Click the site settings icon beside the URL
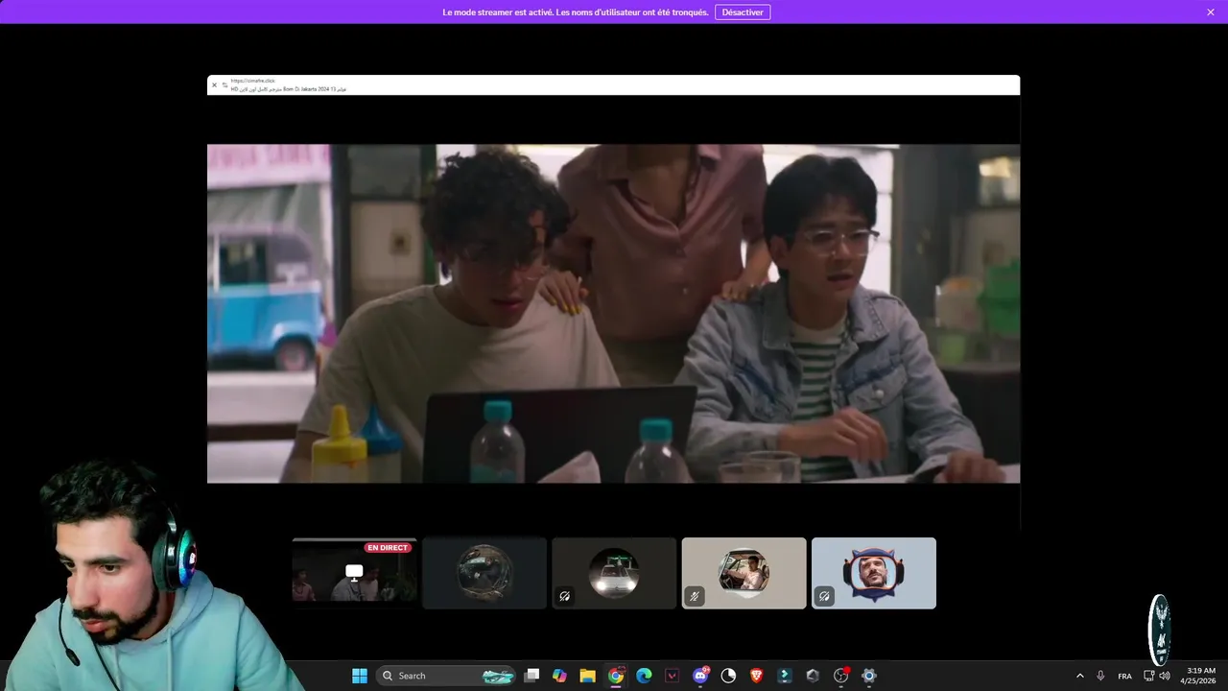 click(224, 85)
